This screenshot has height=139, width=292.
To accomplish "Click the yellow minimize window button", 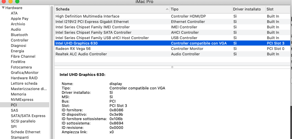I will [11, 1].
